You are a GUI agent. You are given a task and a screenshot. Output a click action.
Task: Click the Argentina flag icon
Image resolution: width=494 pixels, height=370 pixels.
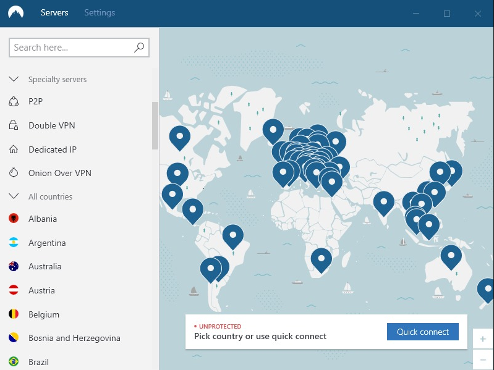point(14,242)
